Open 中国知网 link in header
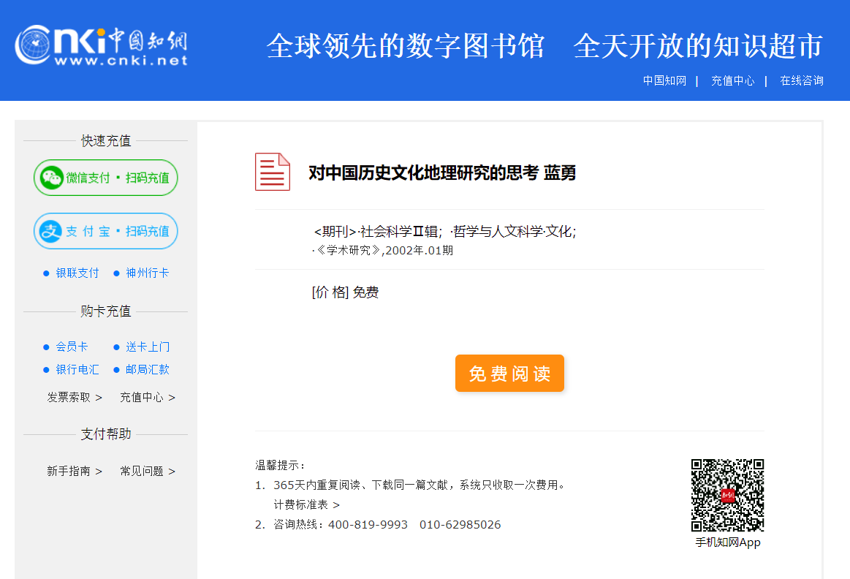The height and width of the screenshot is (579, 850). click(664, 81)
